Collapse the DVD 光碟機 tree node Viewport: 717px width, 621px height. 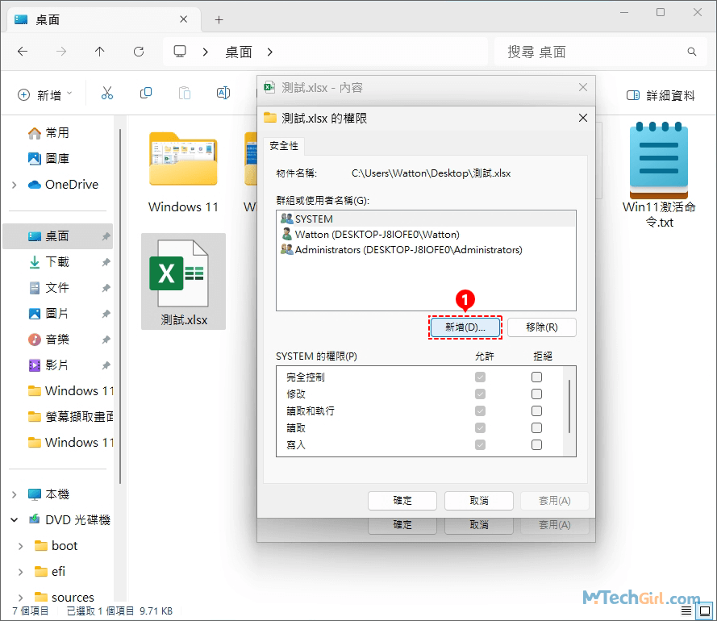click(15, 520)
